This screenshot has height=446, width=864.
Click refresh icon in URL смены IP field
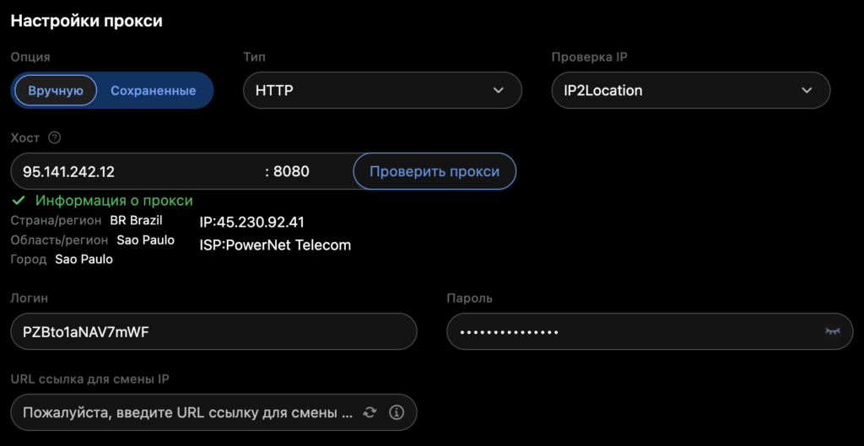click(370, 412)
